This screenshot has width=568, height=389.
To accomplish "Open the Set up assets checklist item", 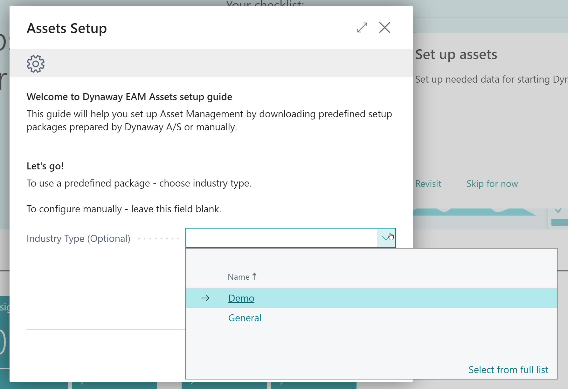I will point(456,54).
